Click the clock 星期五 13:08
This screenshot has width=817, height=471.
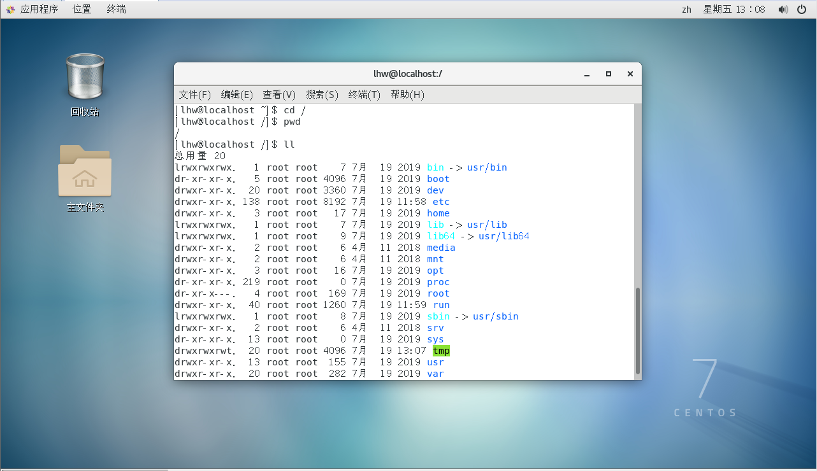click(x=734, y=10)
